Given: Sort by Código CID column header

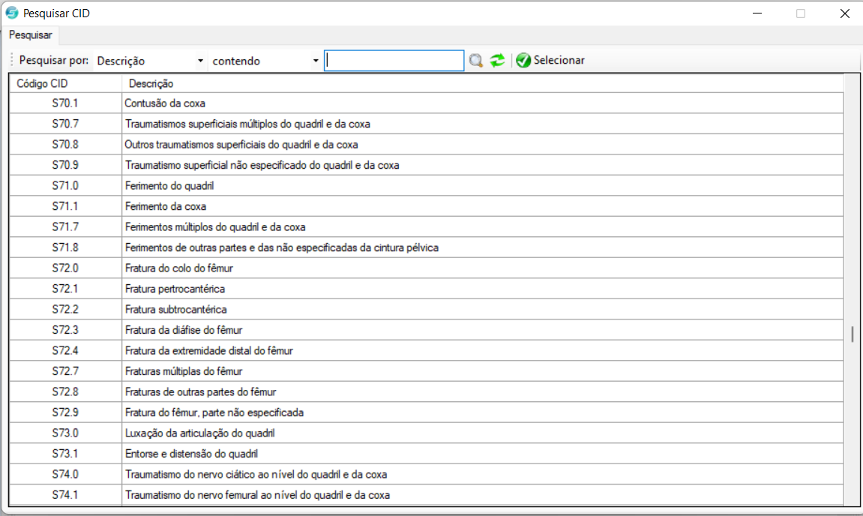Looking at the screenshot, I should click(x=65, y=84).
